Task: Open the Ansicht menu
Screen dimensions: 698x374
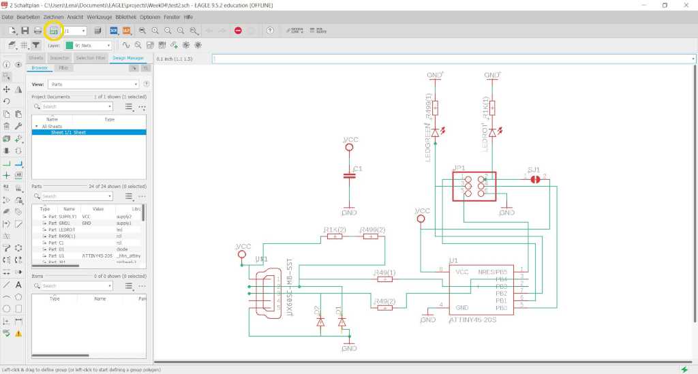Action: (75, 17)
